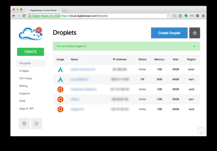Click the info circle extension icon
Viewport: 217px width, 151px height.
[x=180, y=16]
